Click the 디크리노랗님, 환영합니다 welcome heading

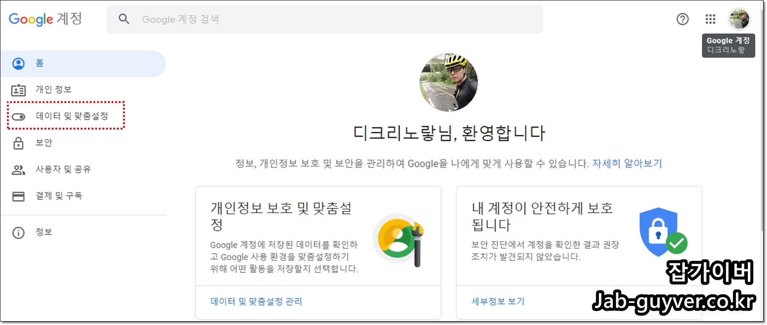click(449, 133)
